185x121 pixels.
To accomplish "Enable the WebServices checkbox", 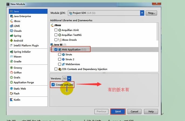I will click(x=60, y=64).
